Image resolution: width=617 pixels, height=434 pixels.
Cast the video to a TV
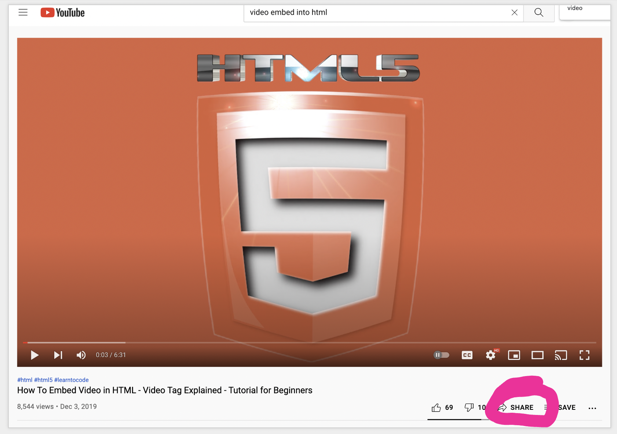[561, 355]
